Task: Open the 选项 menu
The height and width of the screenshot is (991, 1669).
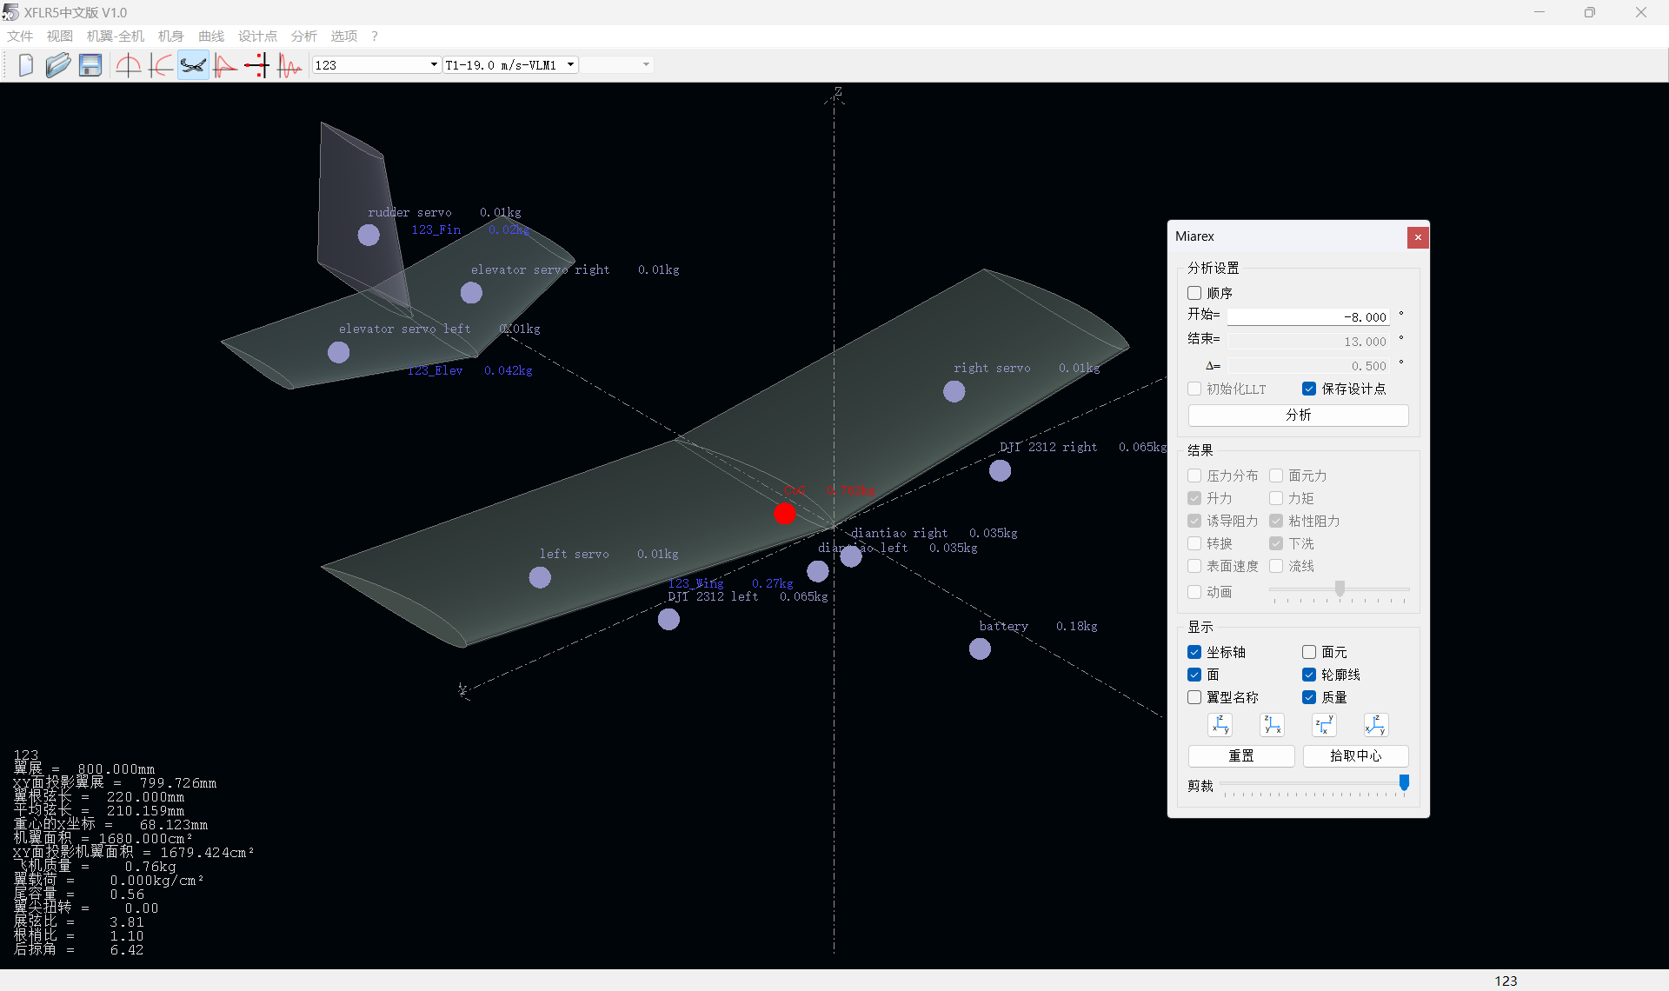Action: [344, 36]
